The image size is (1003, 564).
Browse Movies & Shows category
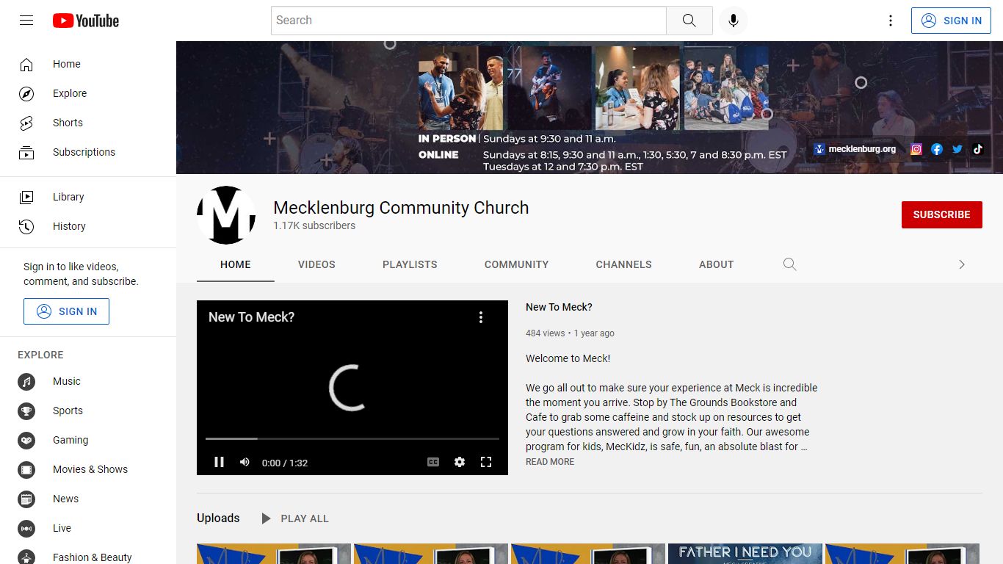point(88,469)
